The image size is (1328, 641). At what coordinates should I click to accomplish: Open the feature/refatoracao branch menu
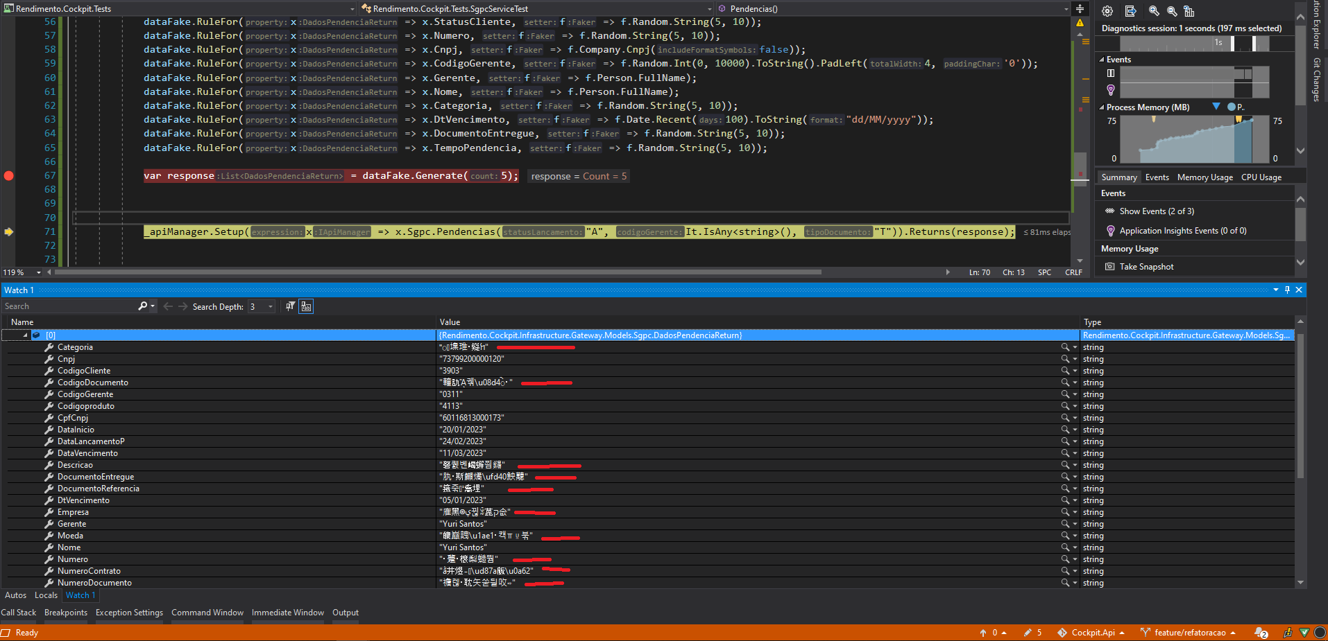1187,633
